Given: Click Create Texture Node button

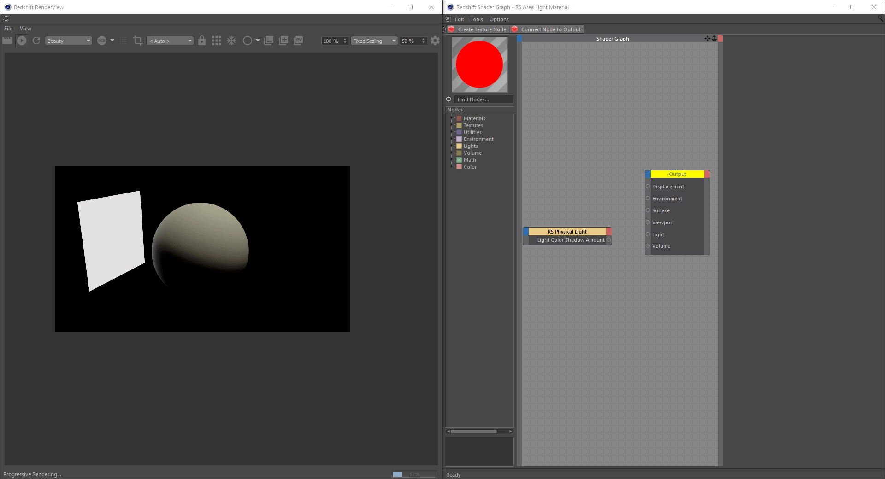Looking at the screenshot, I should click(478, 29).
